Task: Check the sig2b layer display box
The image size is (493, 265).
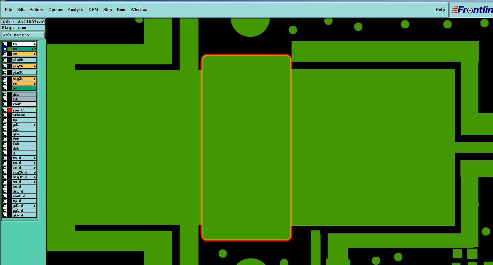Action: coord(5,66)
